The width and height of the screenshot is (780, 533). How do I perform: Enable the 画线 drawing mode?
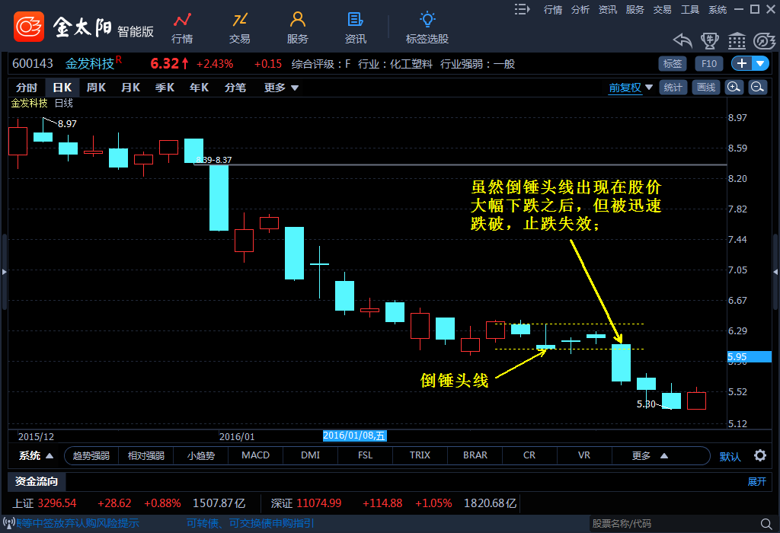tap(706, 88)
